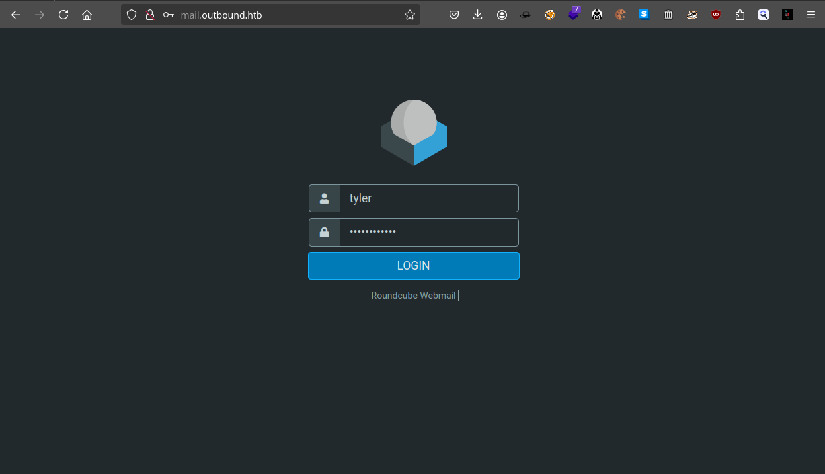Open the purple extension with badge 7
This screenshot has width=825, height=474.
[574, 13]
